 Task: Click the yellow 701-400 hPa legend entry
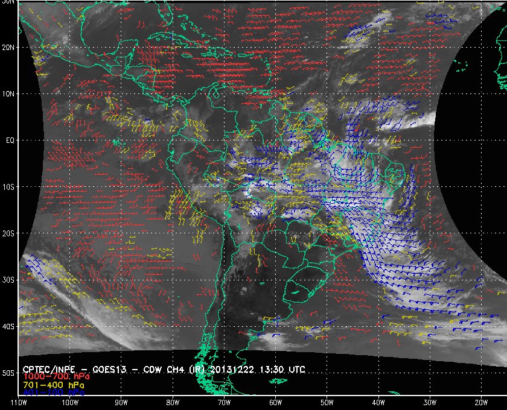[x=54, y=385]
